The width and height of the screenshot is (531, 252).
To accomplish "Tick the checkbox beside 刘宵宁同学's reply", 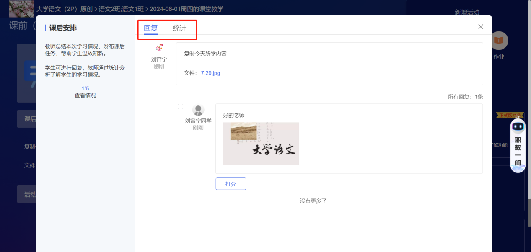I will coord(181,107).
